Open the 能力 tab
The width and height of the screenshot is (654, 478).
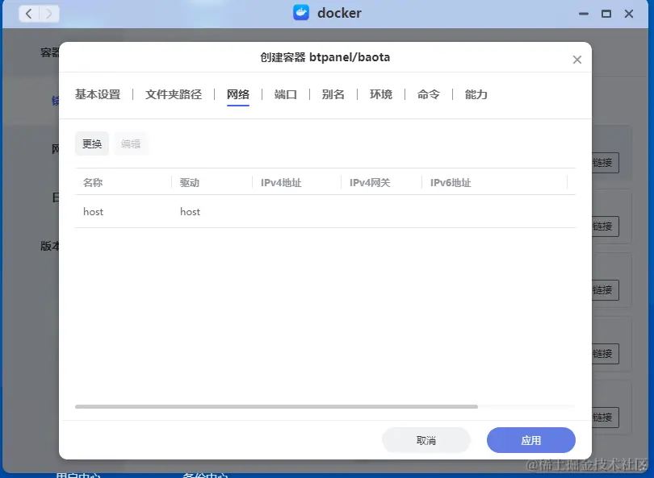[x=476, y=94]
